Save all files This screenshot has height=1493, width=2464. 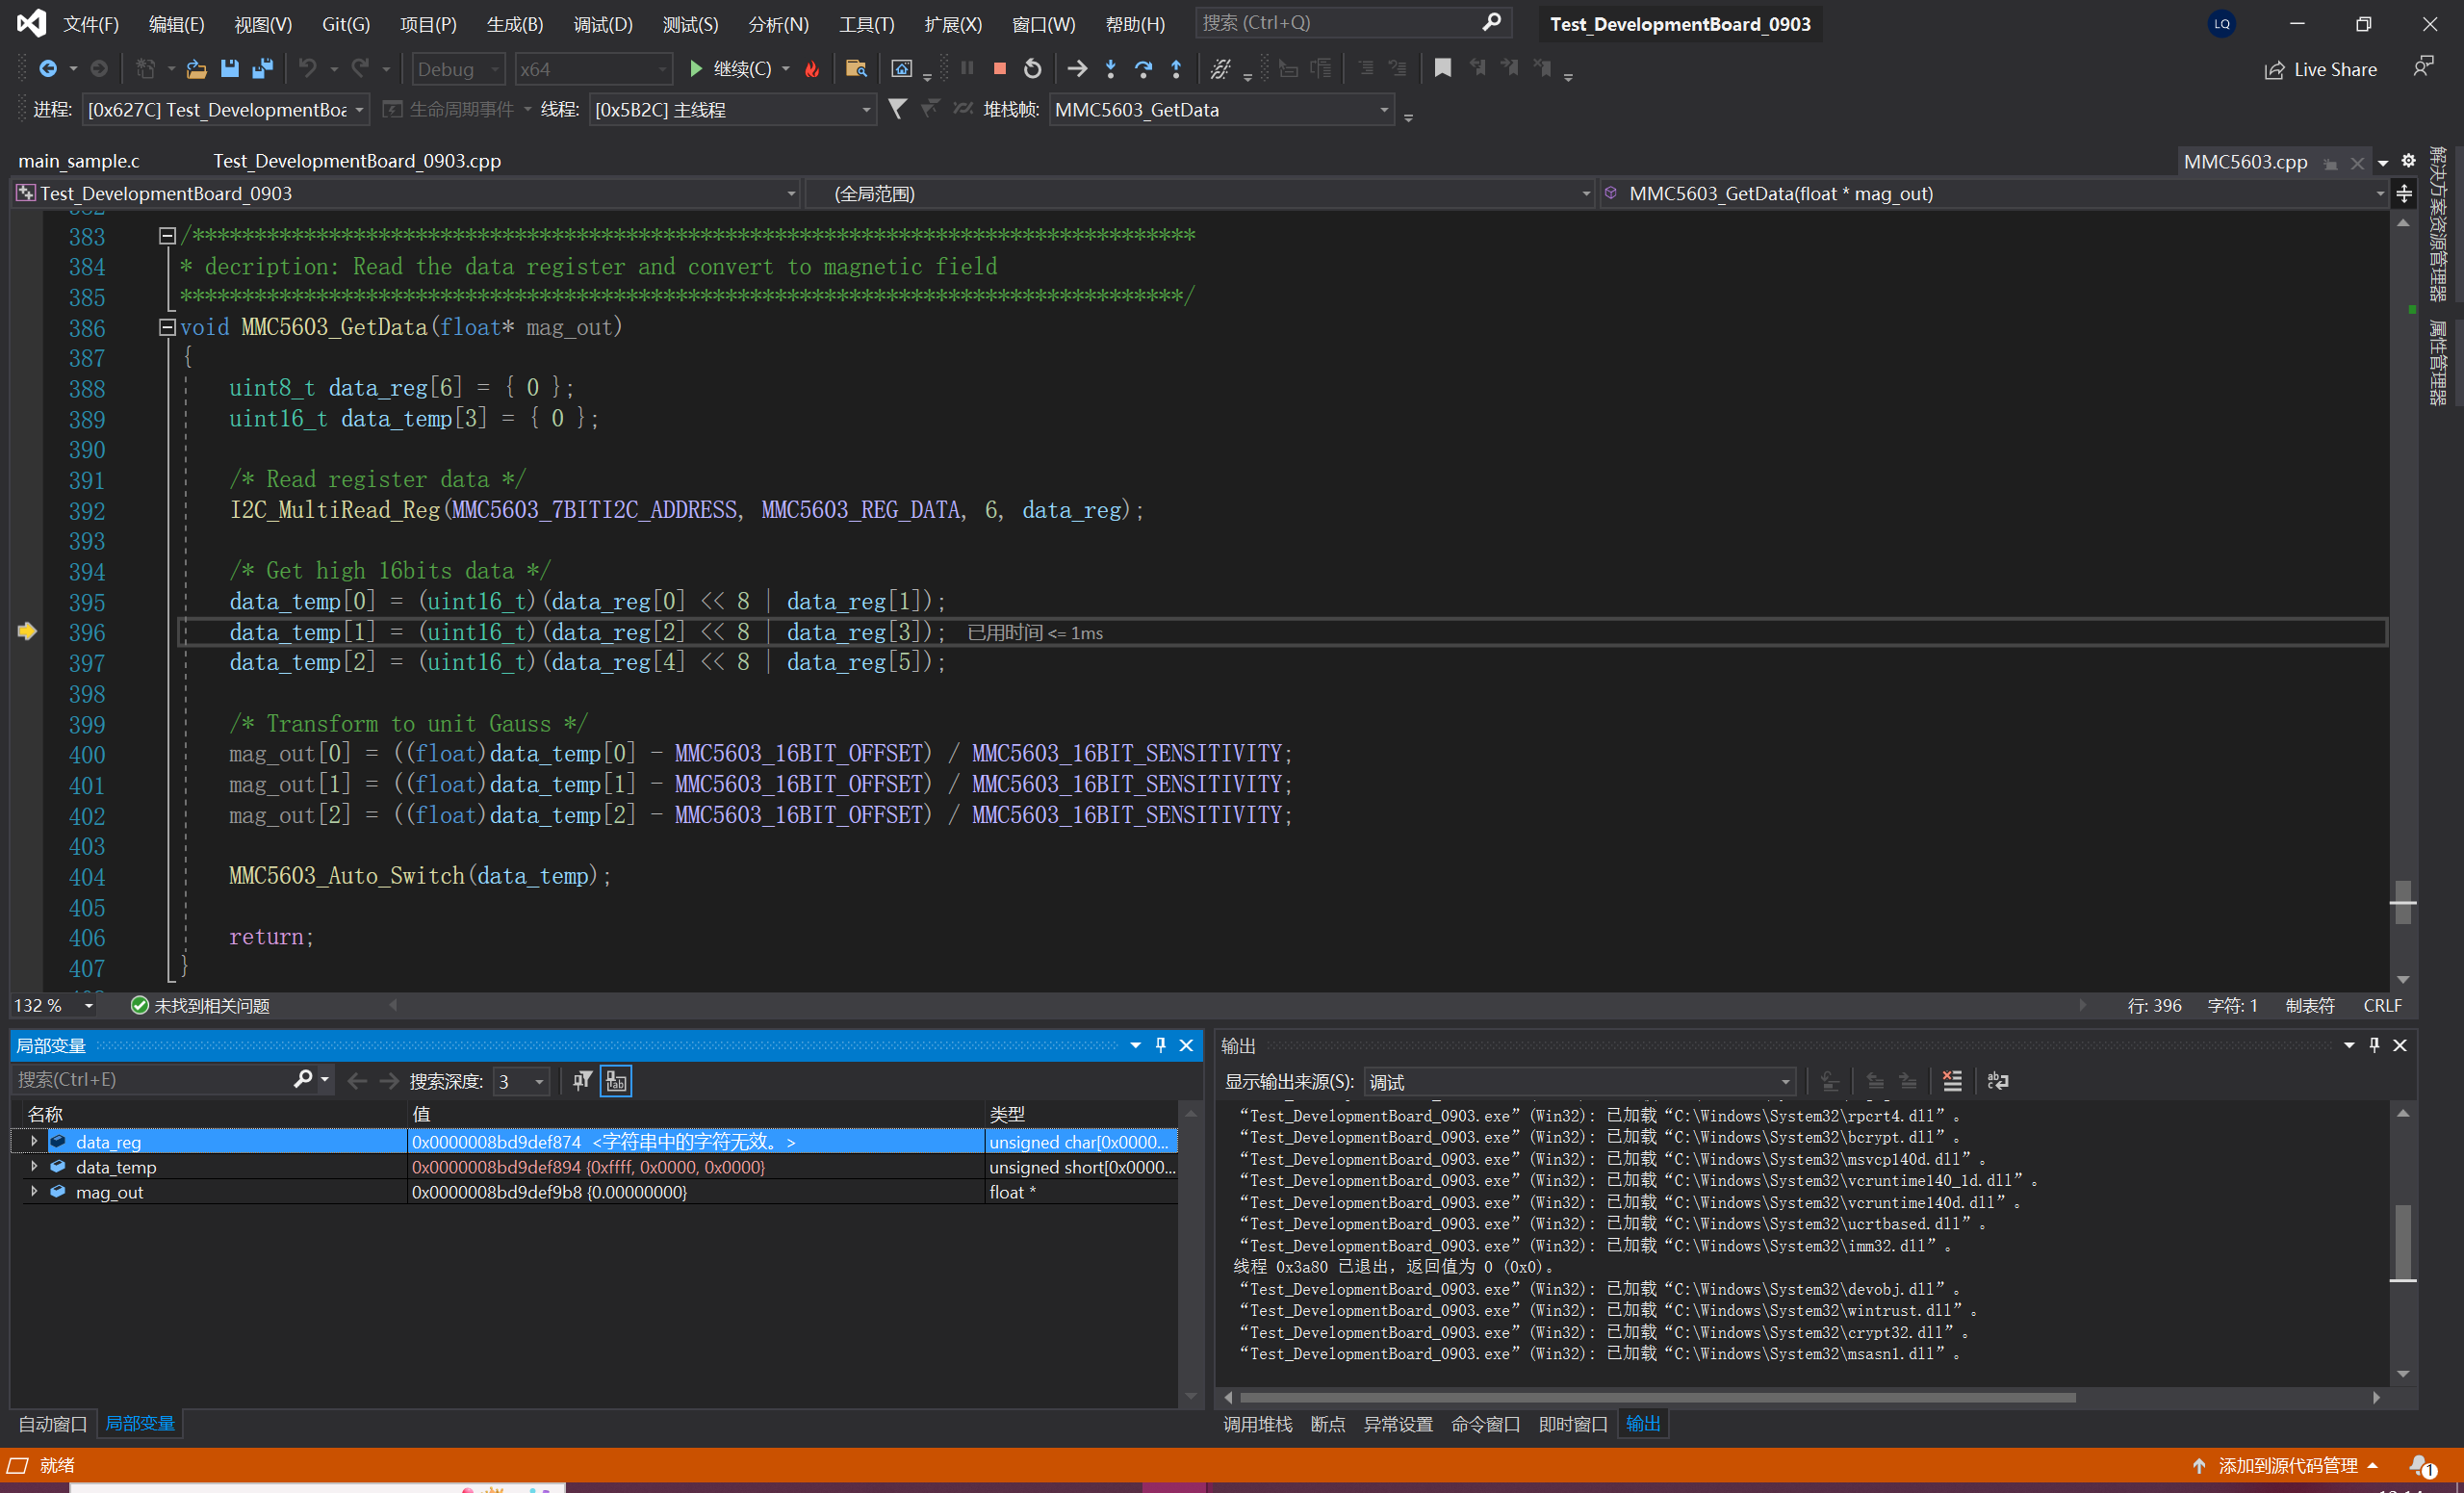263,69
